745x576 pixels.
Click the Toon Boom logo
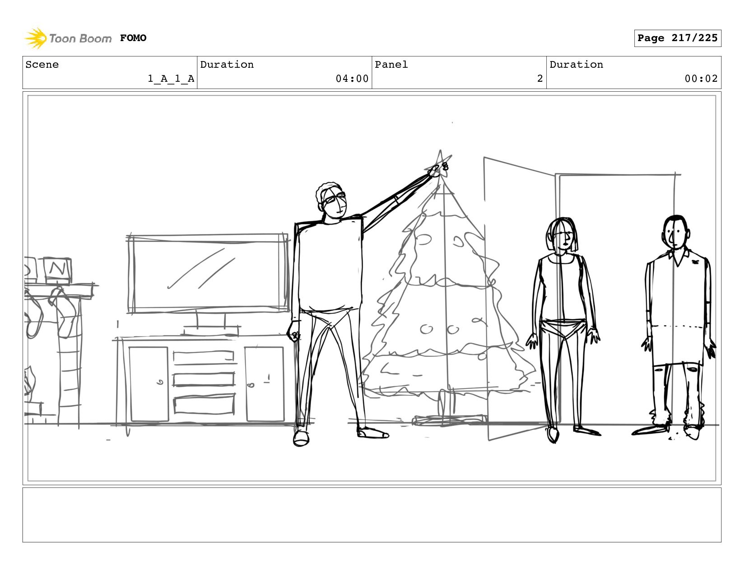pos(68,38)
